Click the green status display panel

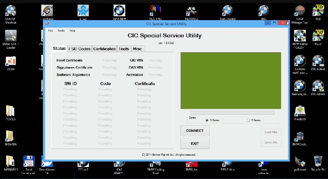(231, 80)
